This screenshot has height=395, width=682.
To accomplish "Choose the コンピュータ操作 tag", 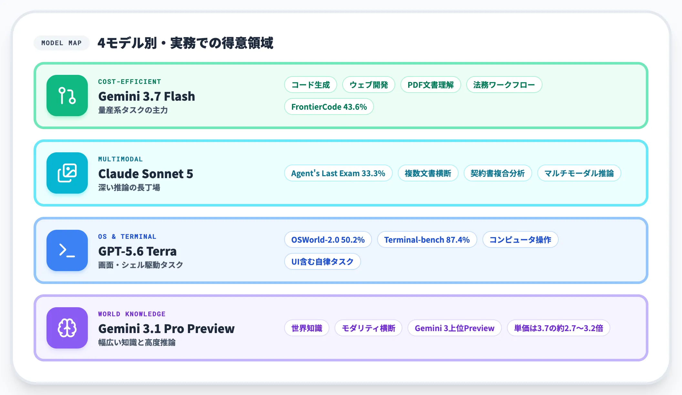I will 520,239.
